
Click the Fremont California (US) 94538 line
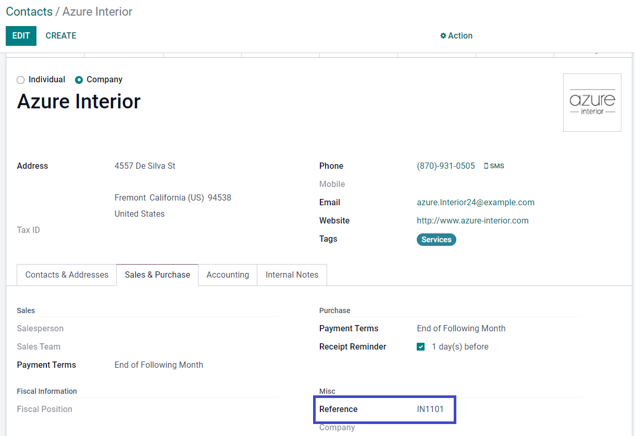pyautogui.click(x=173, y=198)
